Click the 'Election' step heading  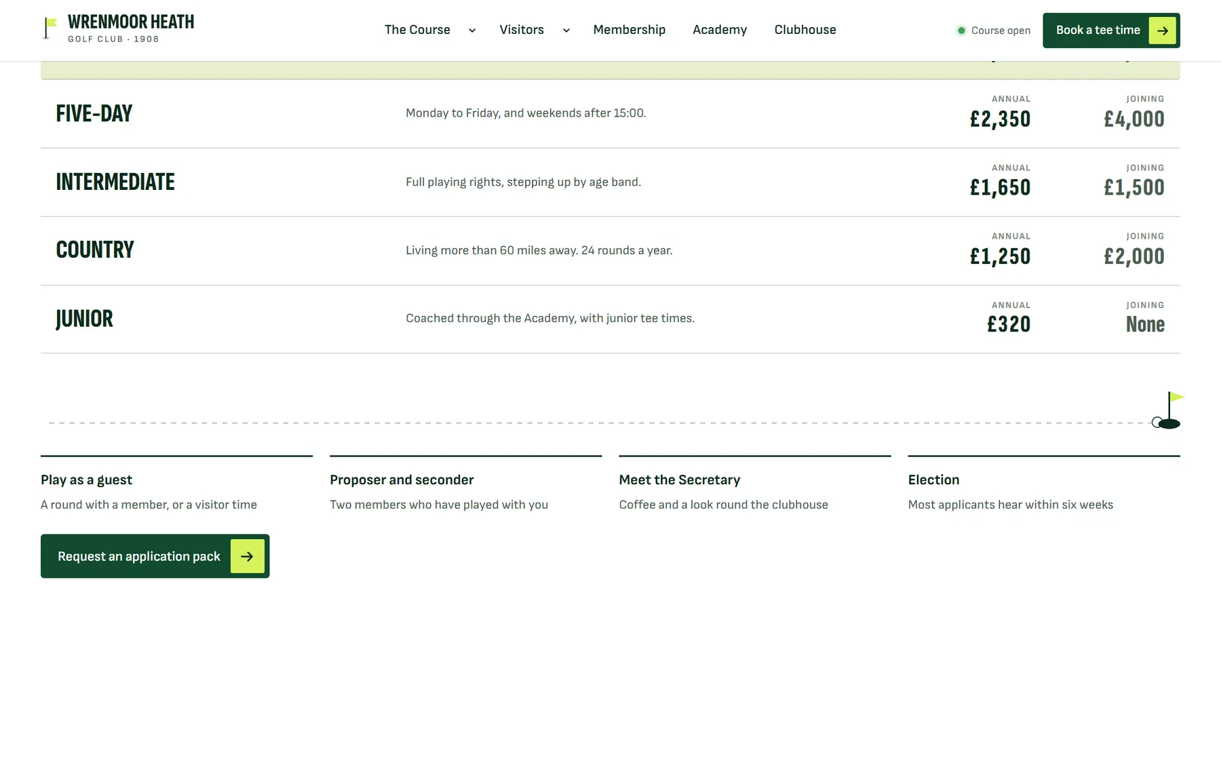933,480
